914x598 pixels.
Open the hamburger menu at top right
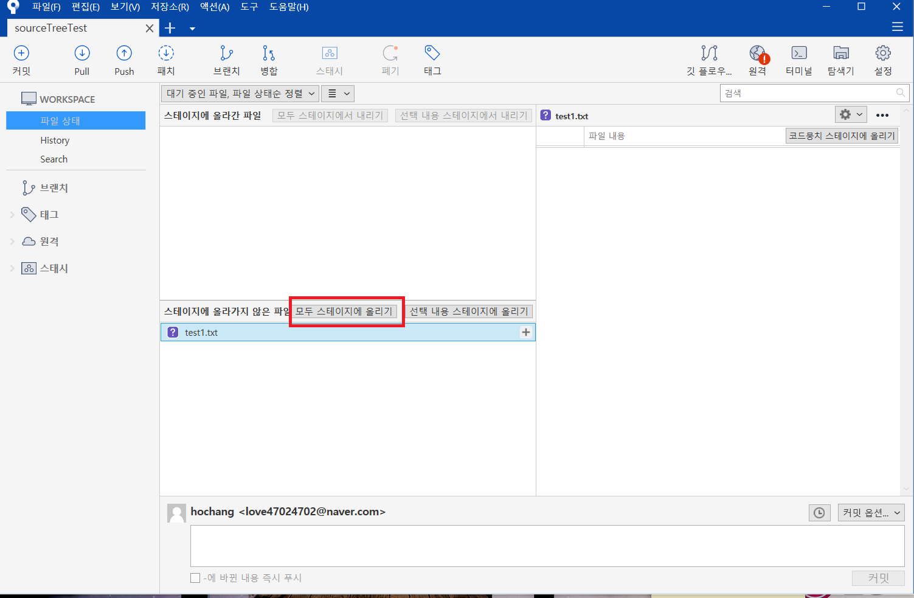pyautogui.click(x=898, y=27)
